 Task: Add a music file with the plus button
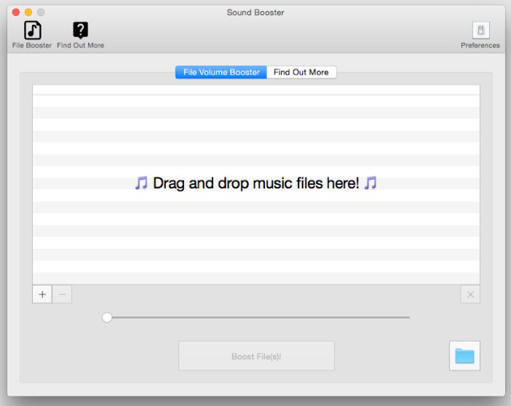coord(42,294)
